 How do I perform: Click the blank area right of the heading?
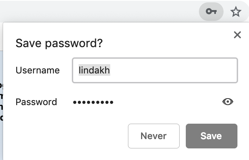click(166, 43)
